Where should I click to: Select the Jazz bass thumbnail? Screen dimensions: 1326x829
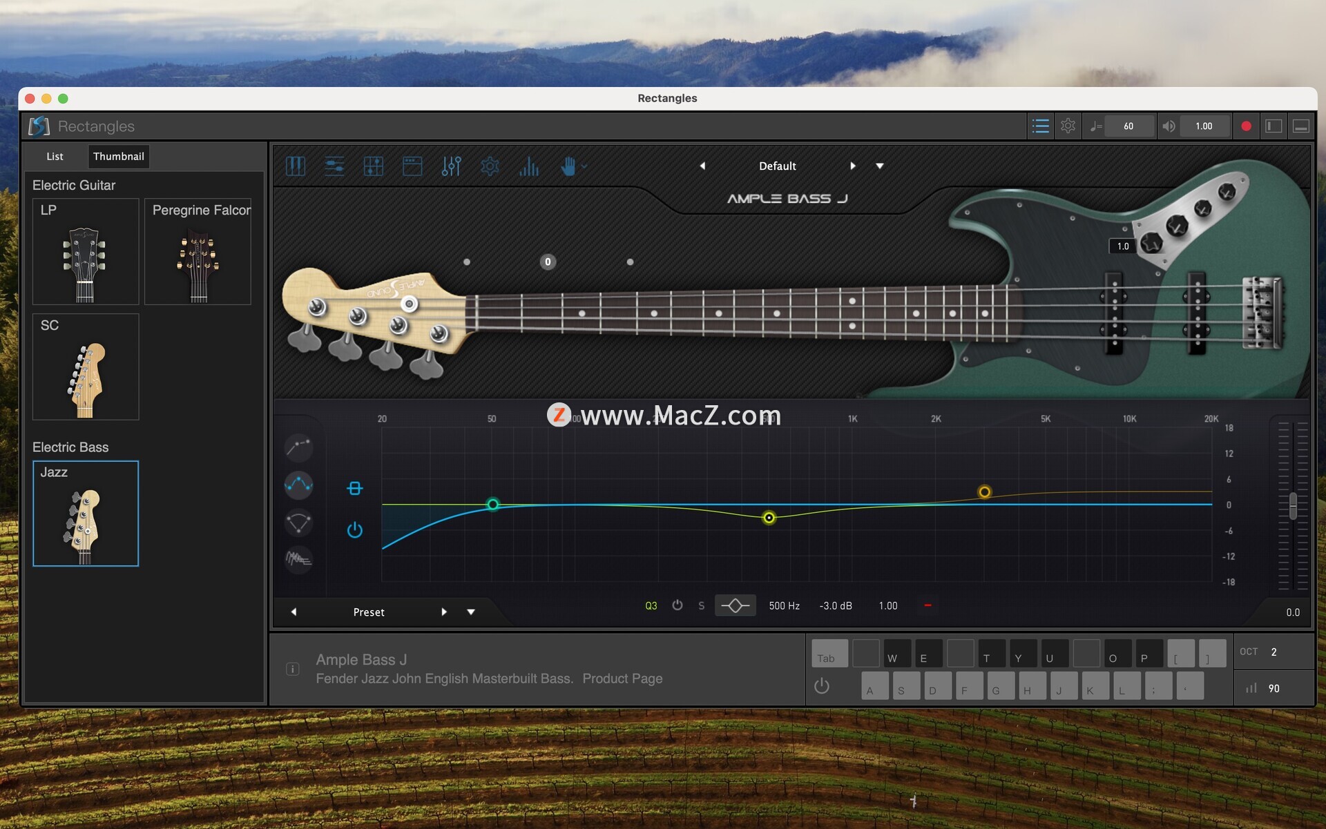point(86,514)
